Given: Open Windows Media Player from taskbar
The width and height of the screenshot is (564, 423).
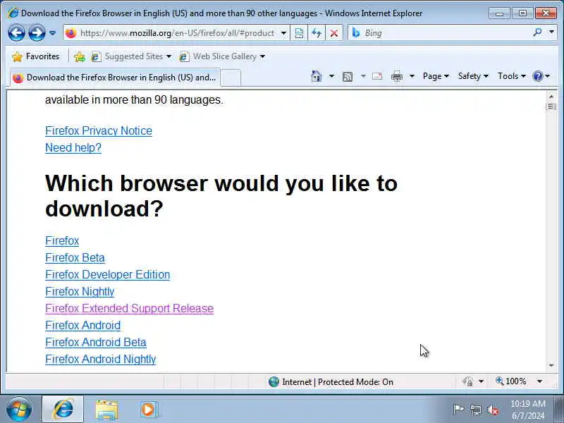Looking at the screenshot, I should pyautogui.click(x=149, y=410).
